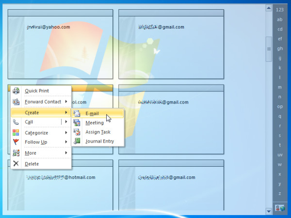Click the scroll up arrow

coord(269,8)
